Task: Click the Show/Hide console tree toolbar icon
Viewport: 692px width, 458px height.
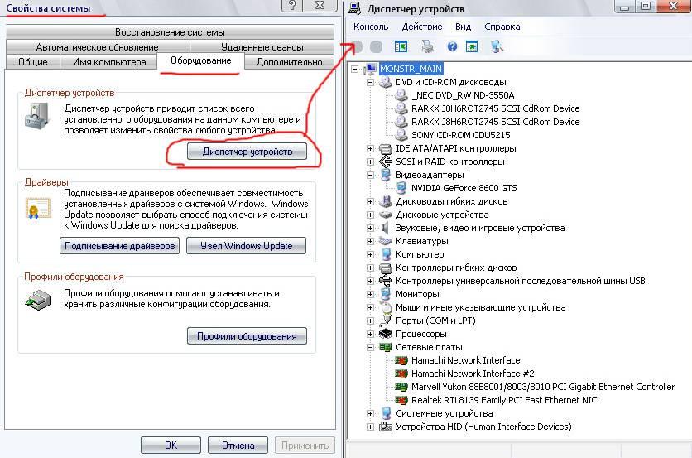Action: pyautogui.click(x=401, y=46)
